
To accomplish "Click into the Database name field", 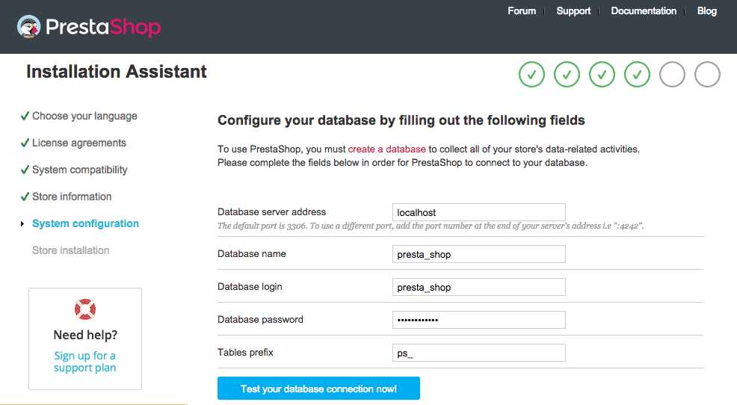I will (478, 254).
